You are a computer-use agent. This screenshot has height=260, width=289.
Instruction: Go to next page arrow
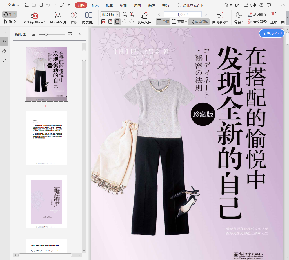click(x=206, y=14)
